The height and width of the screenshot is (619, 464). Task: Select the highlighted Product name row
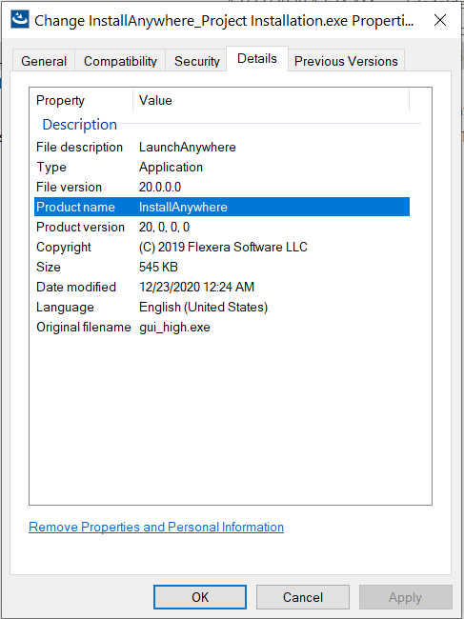tap(222, 207)
